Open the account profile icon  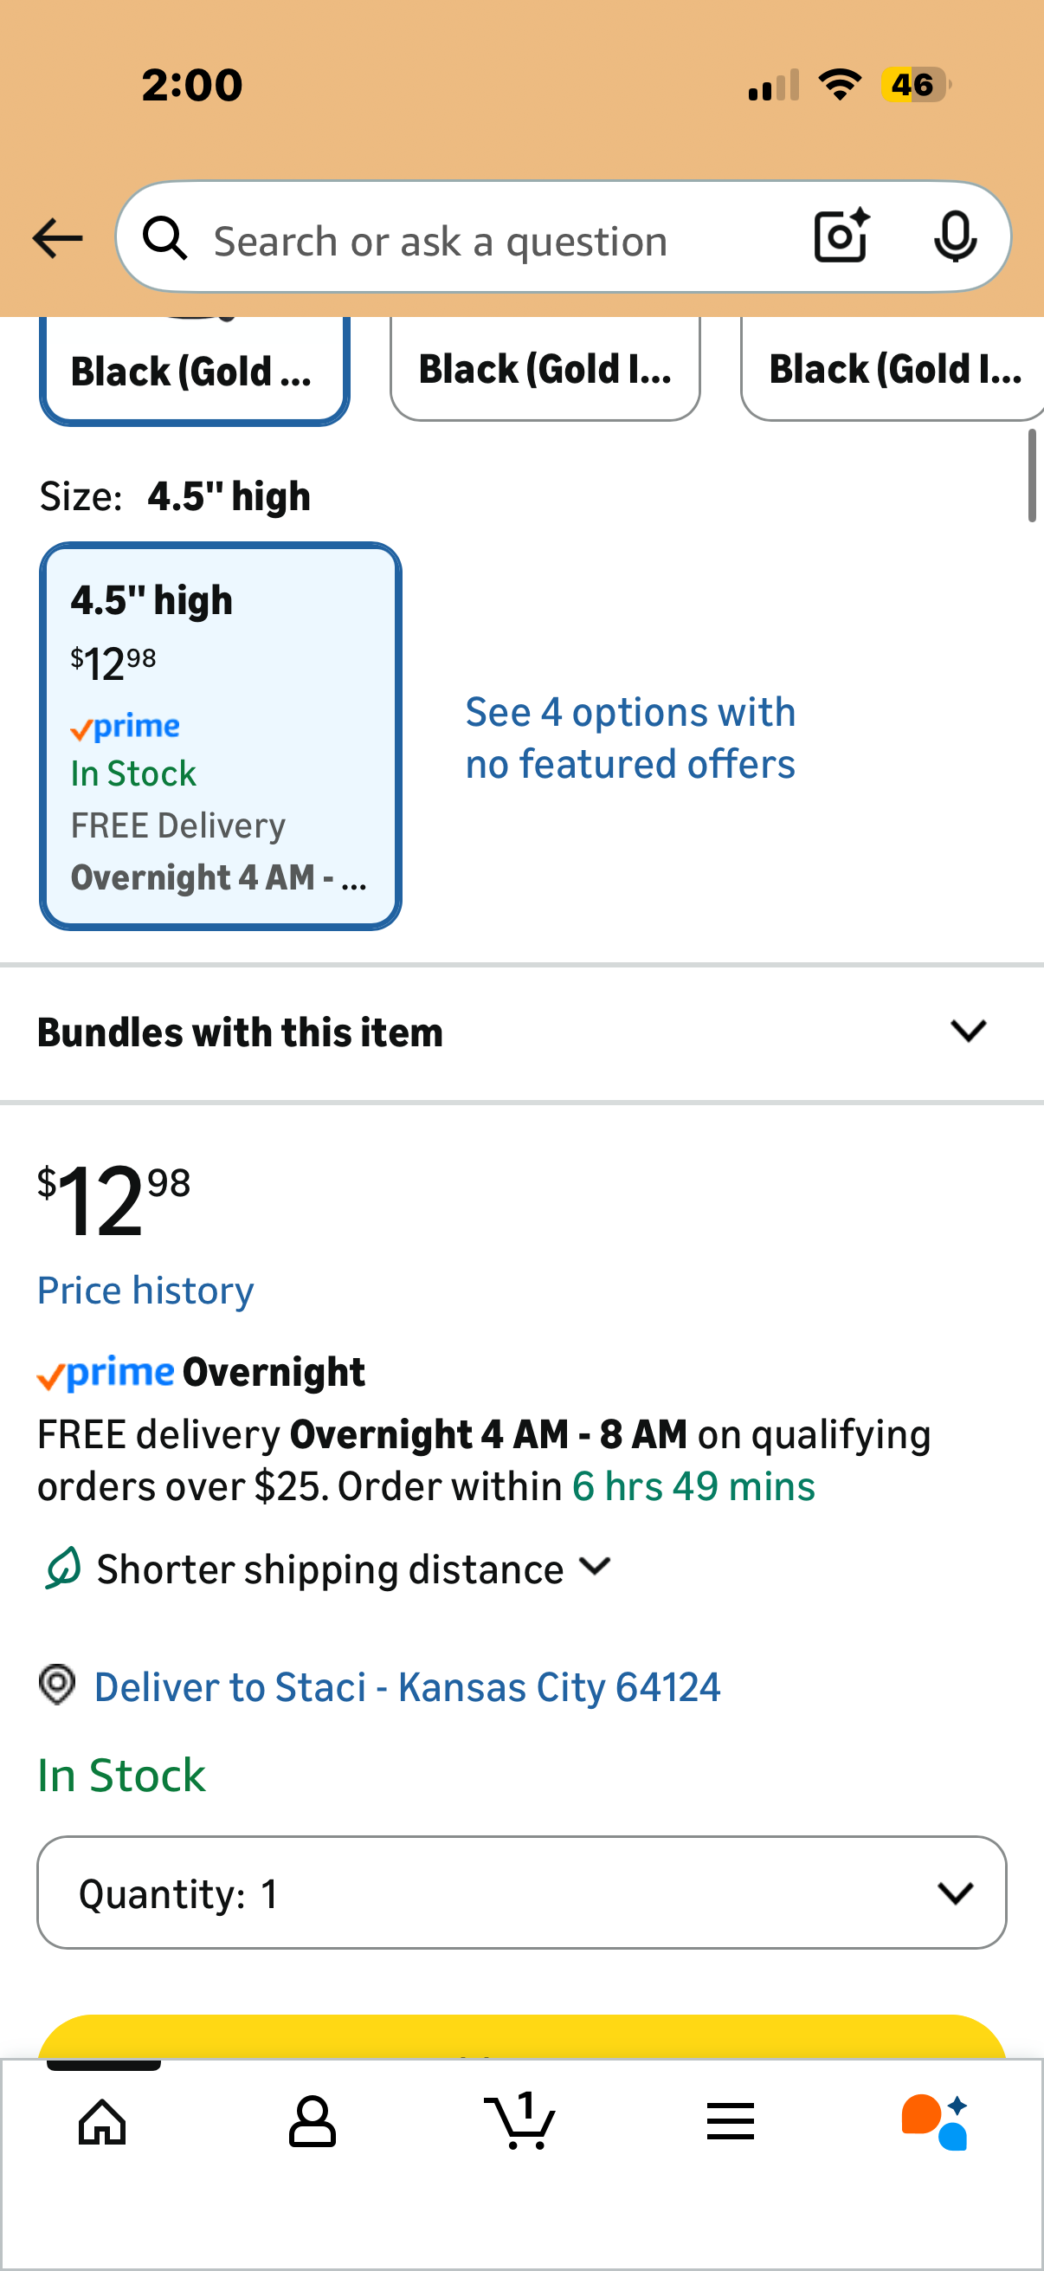point(312,2121)
